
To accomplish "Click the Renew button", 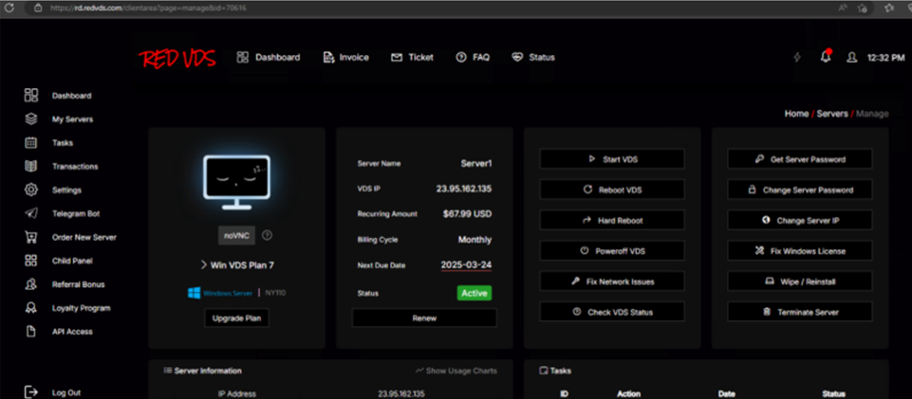I will point(424,318).
